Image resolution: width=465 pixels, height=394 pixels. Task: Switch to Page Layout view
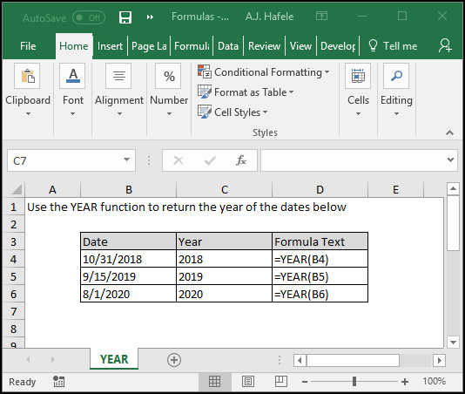click(248, 381)
